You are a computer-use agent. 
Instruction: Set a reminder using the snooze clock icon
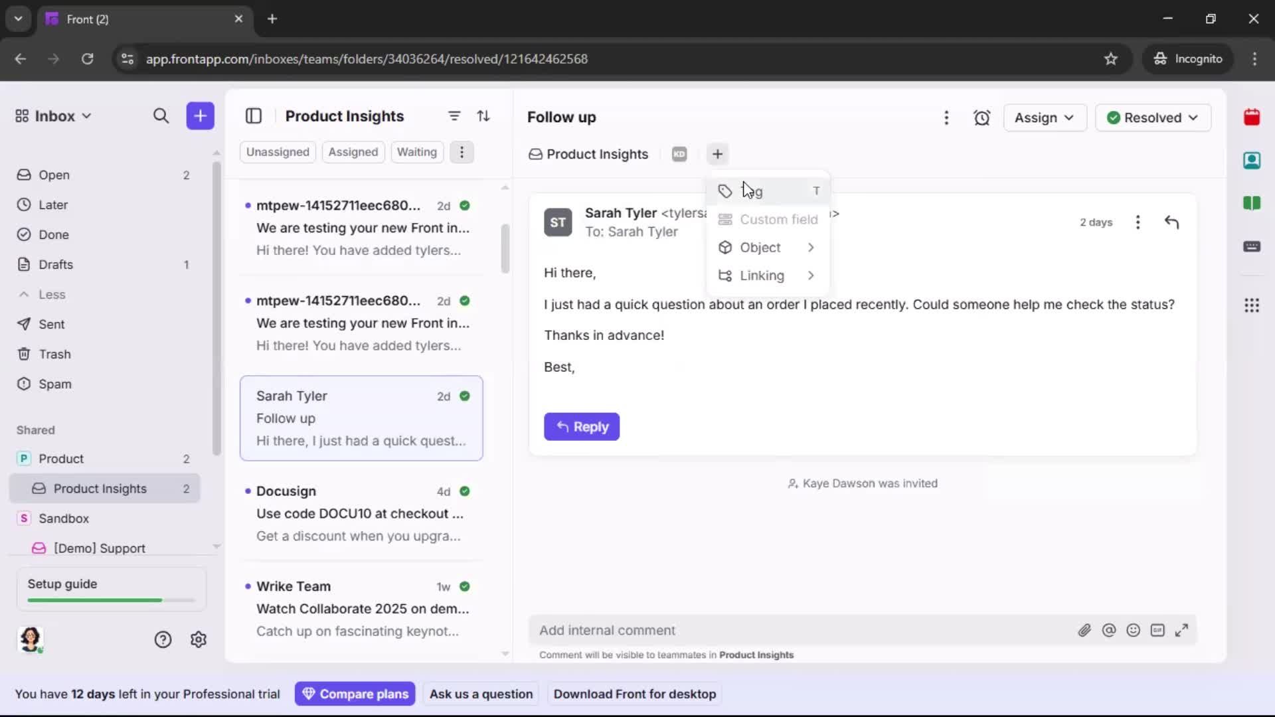[982, 118]
